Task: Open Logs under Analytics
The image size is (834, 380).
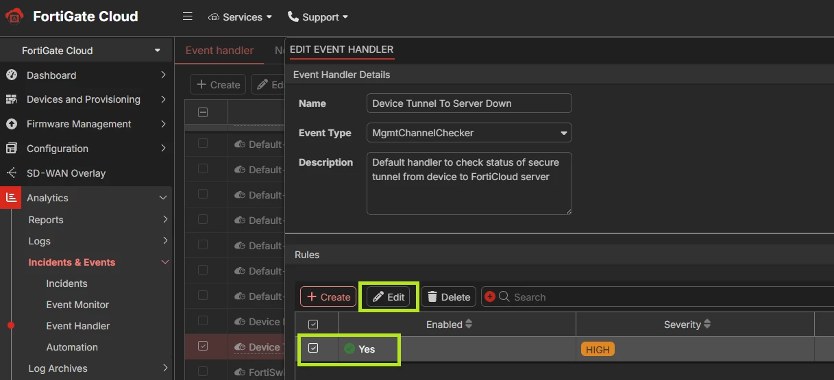Action: [39, 241]
